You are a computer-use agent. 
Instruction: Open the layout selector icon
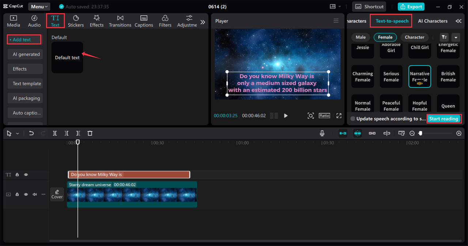[333, 7]
